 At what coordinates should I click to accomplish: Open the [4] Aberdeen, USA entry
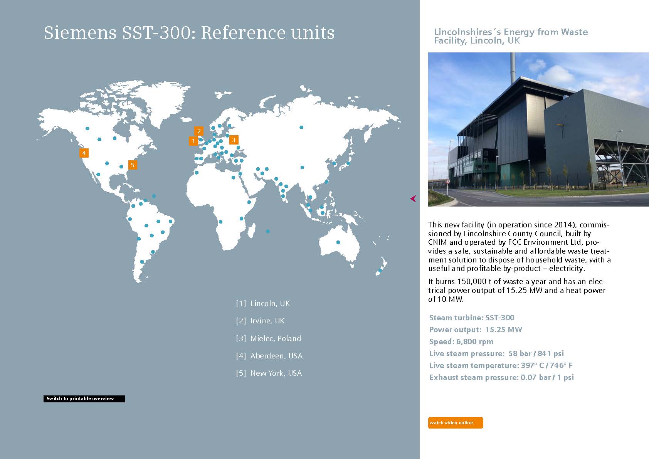click(269, 356)
